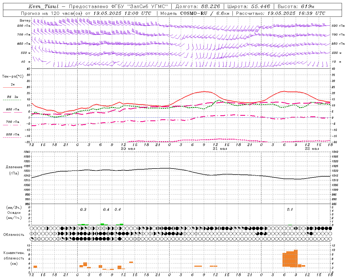Click the (мм/1ч.) precipitation unit label
This screenshot has height=277, width=346.
14,218
